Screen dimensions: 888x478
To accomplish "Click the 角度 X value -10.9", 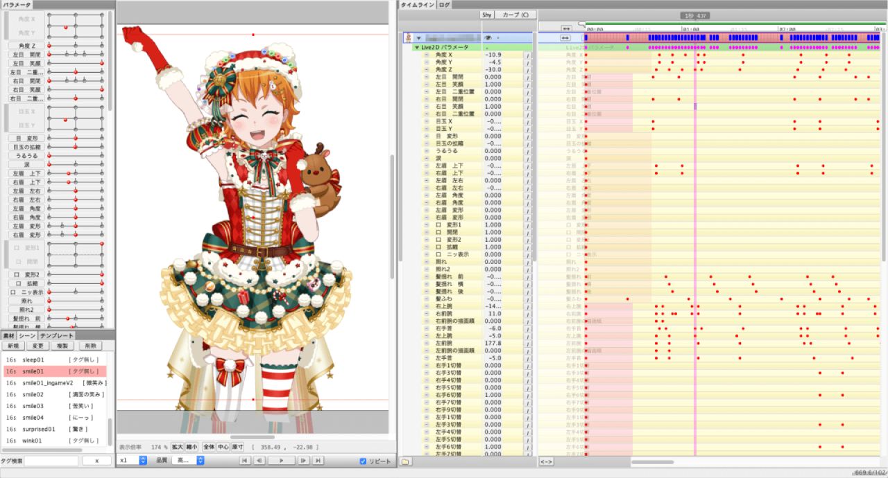I will (493, 55).
